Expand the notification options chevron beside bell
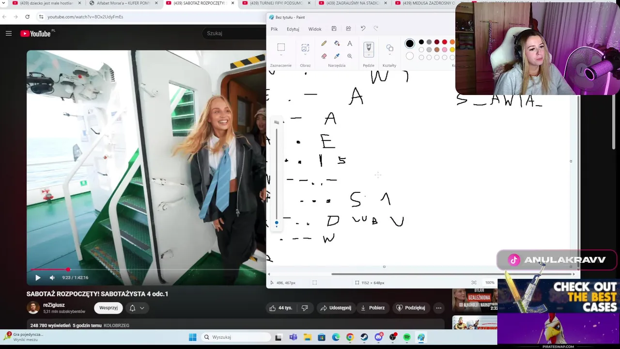This screenshot has width=620, height=349. coord(142,308)
